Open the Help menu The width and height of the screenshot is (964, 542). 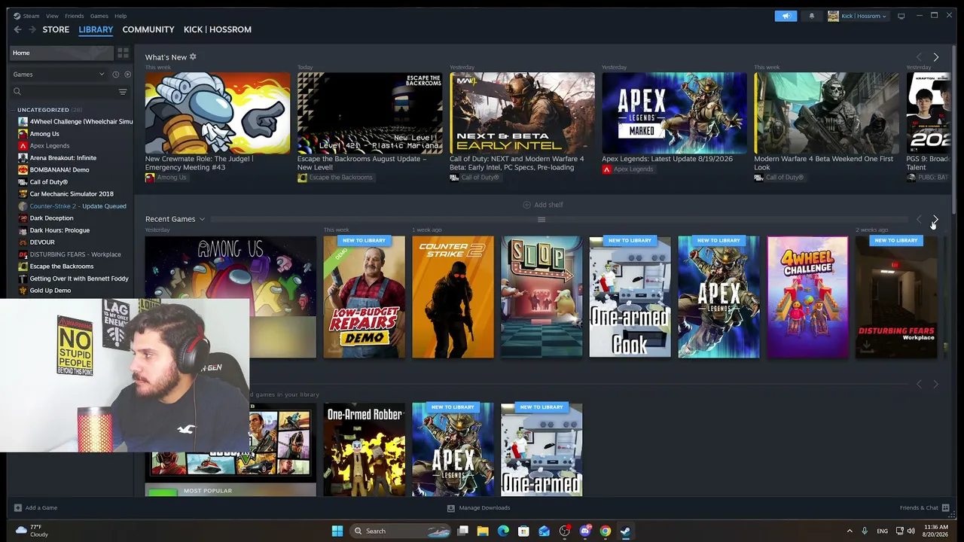(120, 16)
